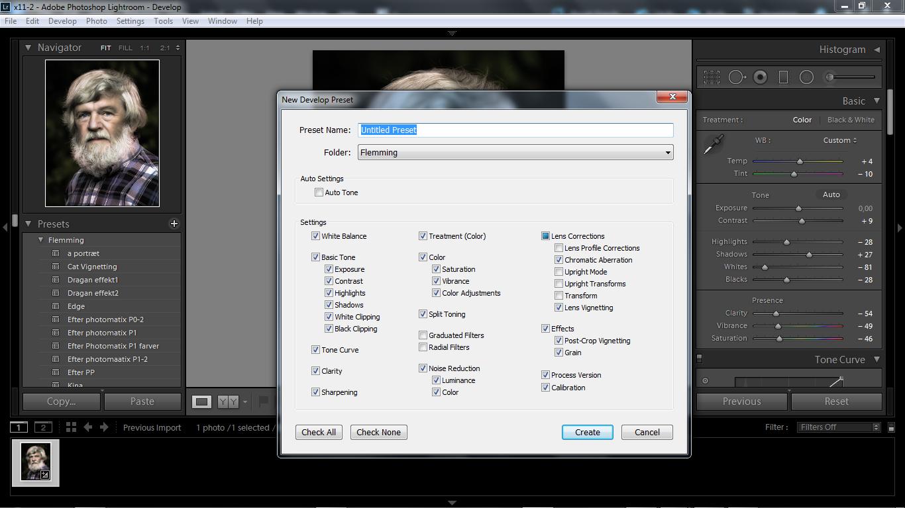Open the Settings menu
The image size is (905, 508).
[130, 21]
